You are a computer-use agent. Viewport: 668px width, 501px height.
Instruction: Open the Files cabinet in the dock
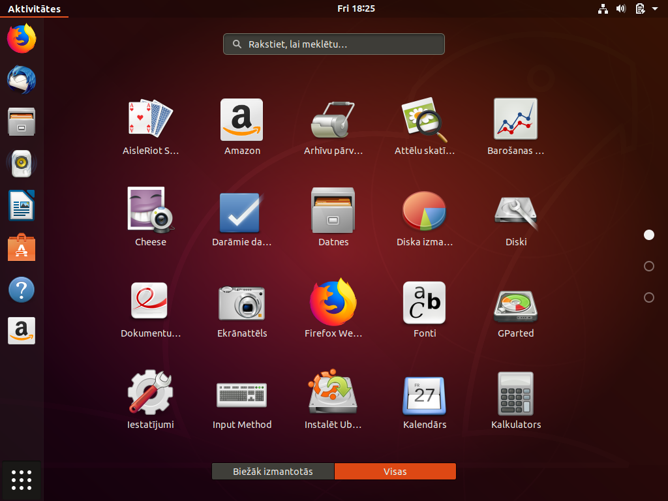click(x=22, y=122)
